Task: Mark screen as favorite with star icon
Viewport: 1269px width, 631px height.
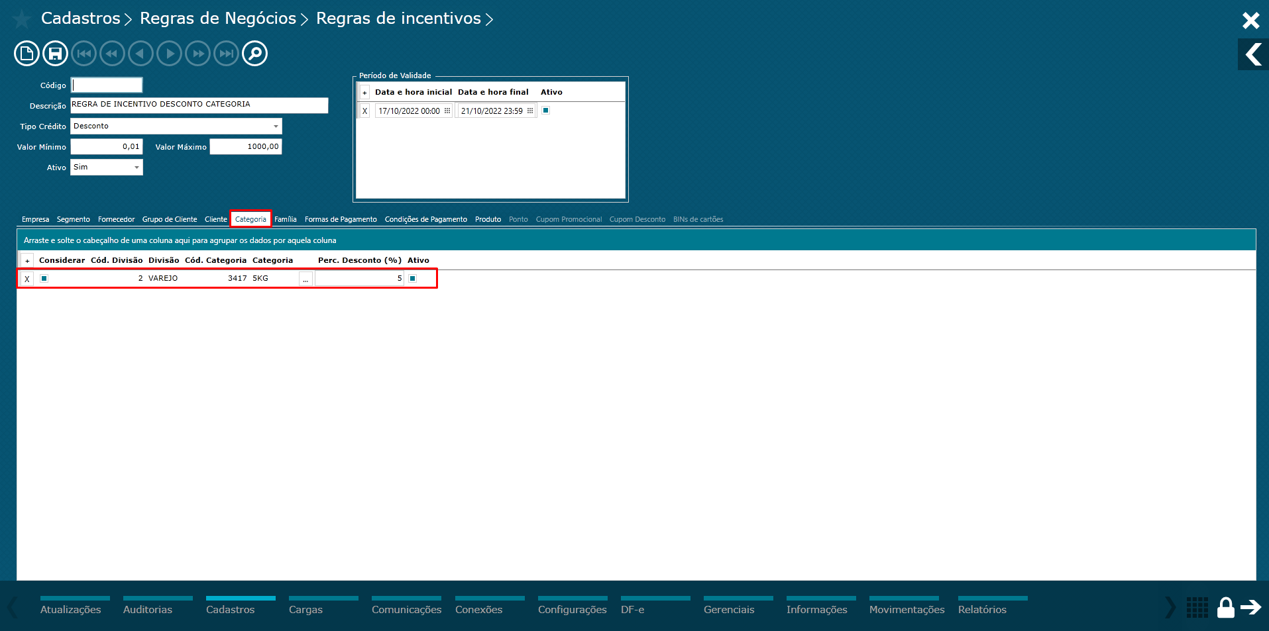Action: click(22, 19)
